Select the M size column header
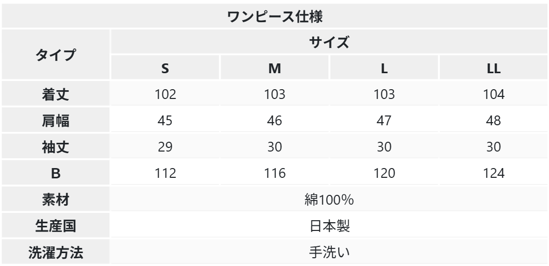 click(x=274, y=69)
